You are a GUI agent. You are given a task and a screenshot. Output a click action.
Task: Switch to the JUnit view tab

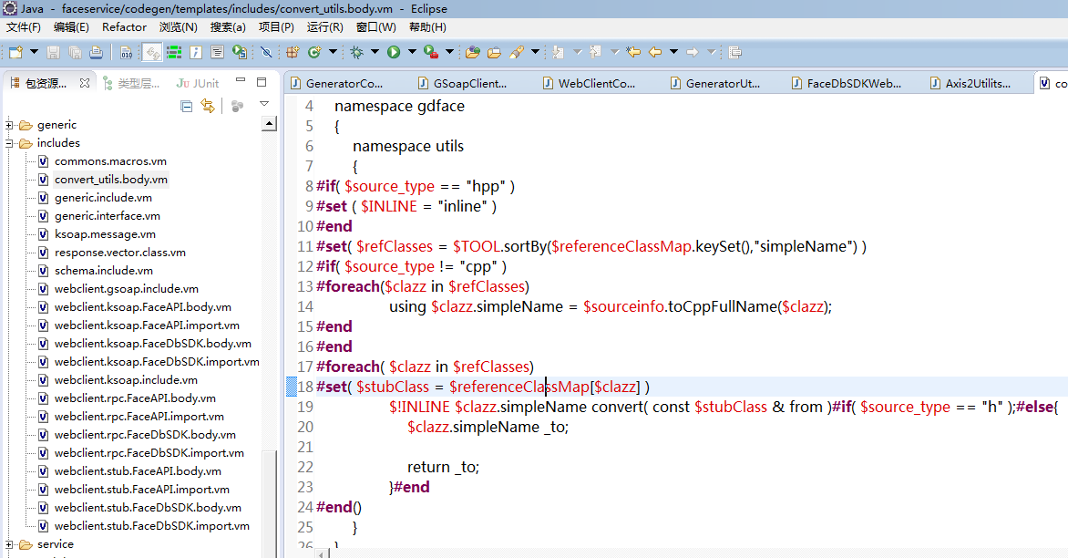pyautogui.click(x=198, y=83)
